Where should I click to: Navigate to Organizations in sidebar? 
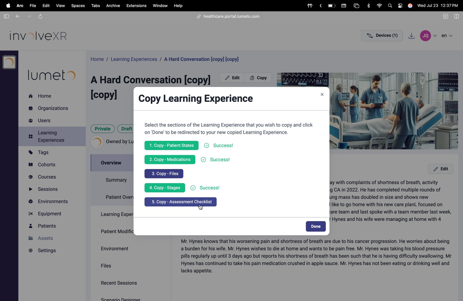[x=53, y=108]
